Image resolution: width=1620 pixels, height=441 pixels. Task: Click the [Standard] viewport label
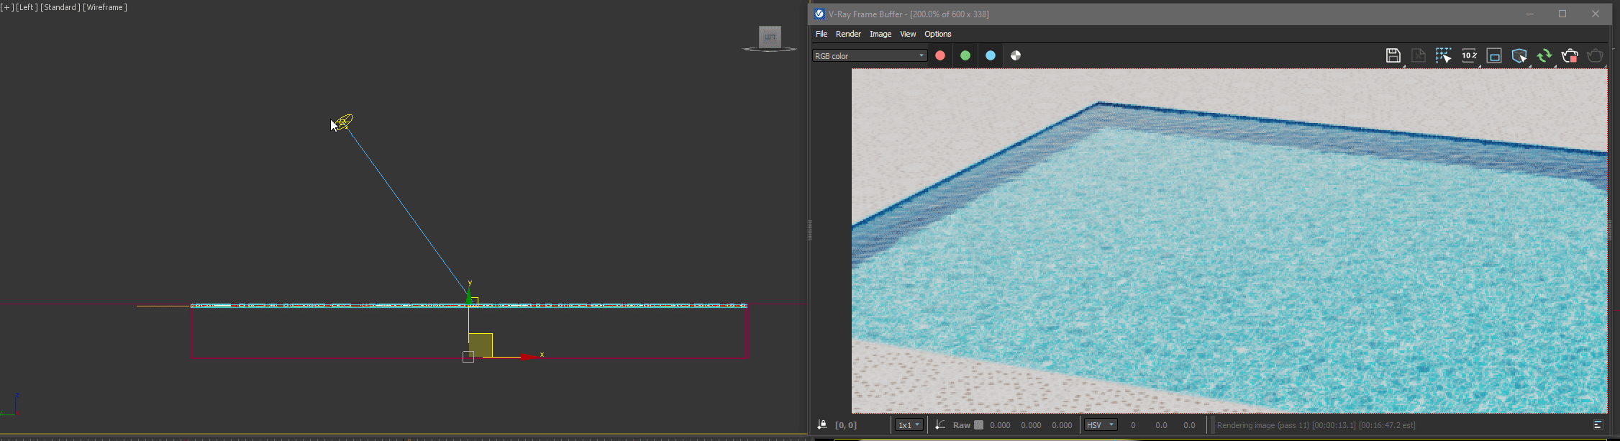60,7
